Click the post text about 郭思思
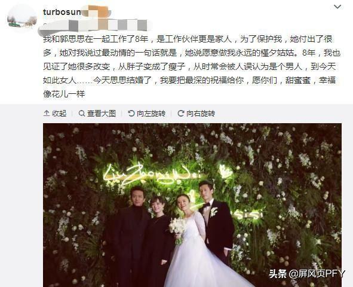 (191, 66)
